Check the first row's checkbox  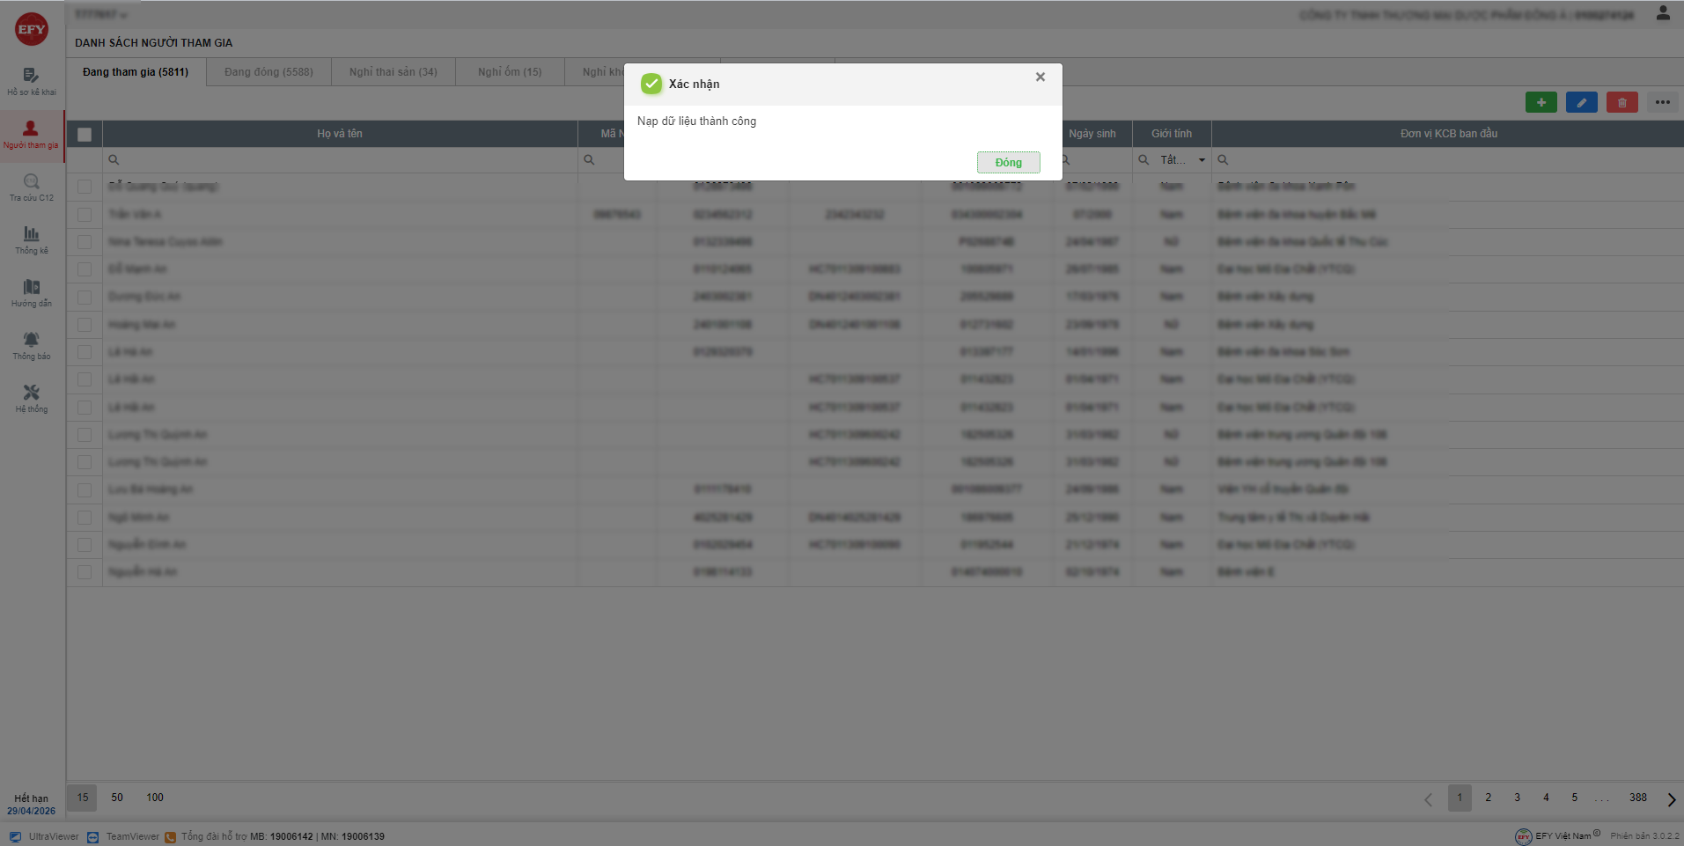(85, 187)
